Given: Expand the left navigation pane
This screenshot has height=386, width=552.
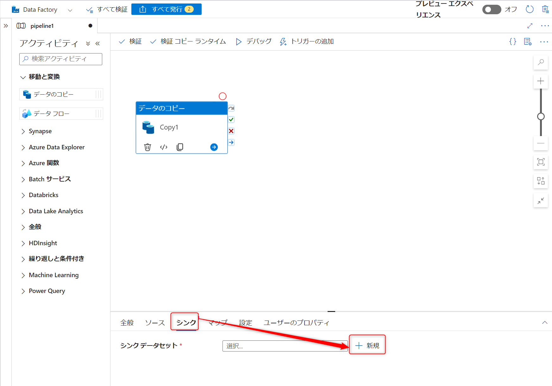Looking at the screenshot, I should pos(6,26).
